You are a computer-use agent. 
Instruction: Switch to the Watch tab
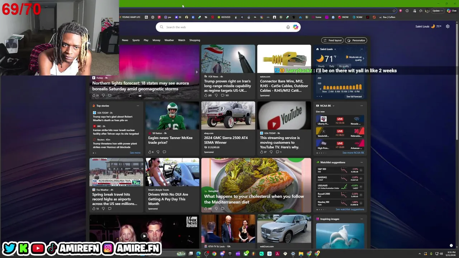pyautogui.click(x=181, y=40)
